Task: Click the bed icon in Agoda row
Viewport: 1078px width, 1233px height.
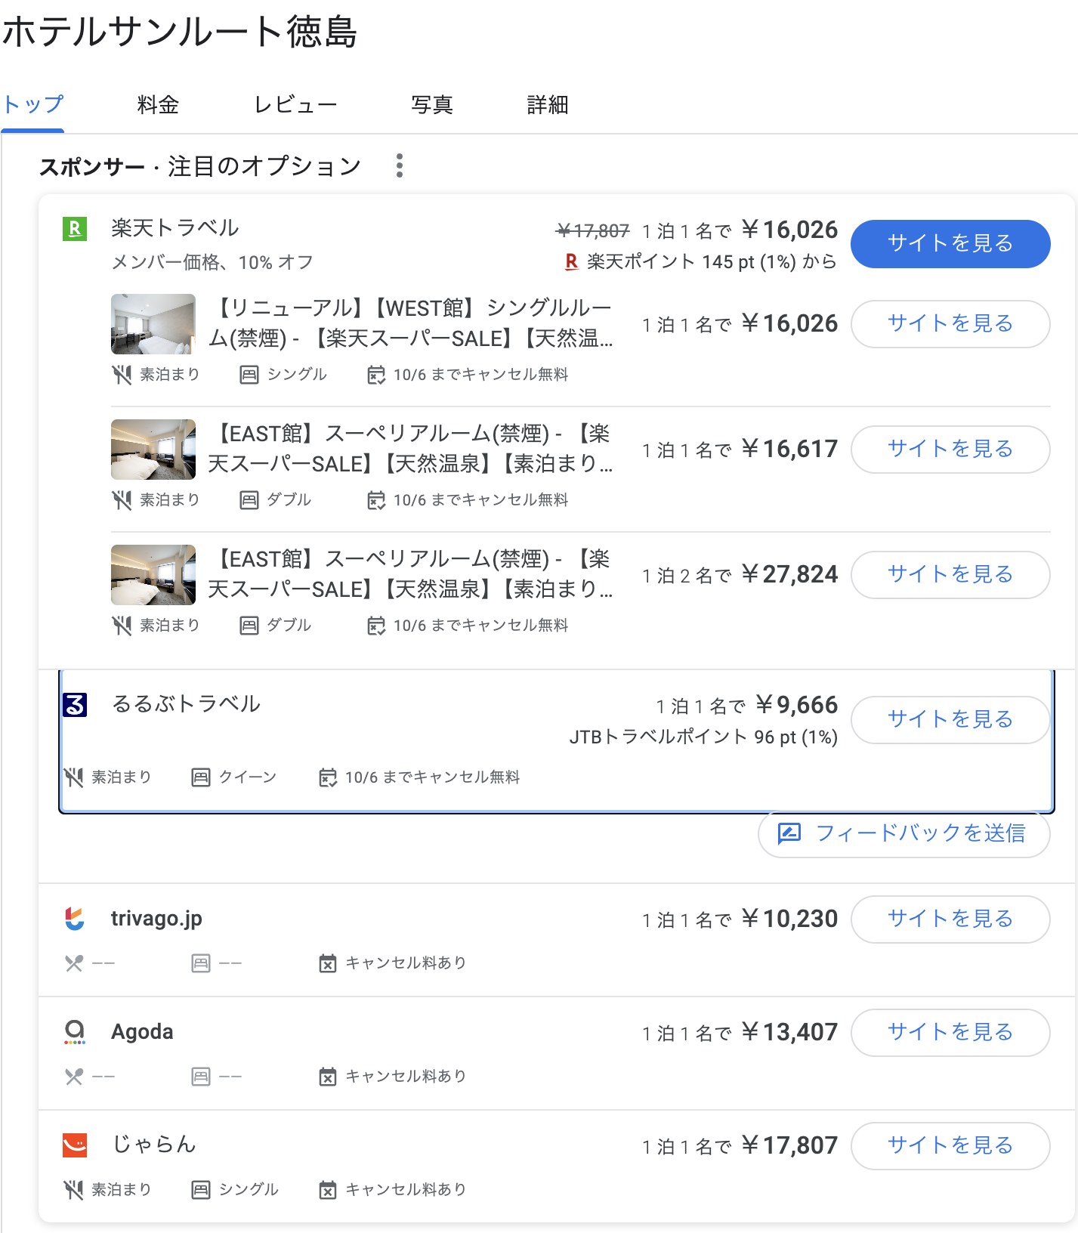Action: (201, 1077)
